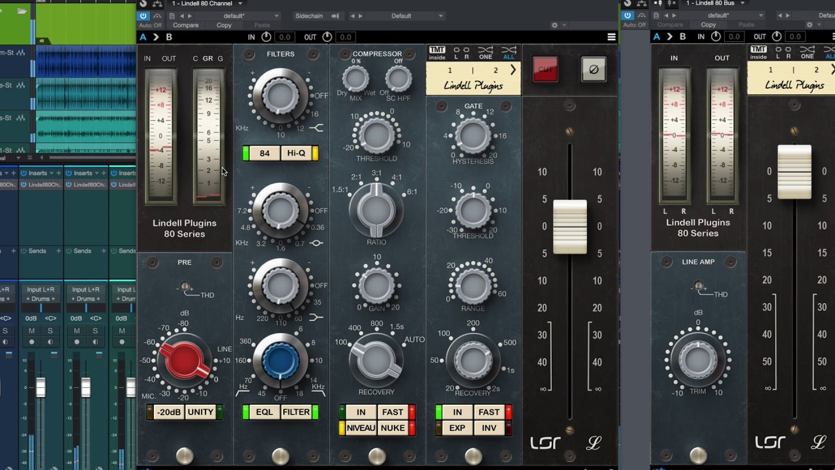The height and width of the screenshot is (470, 835).
Task: Toggle the compressor IN button
Action: pyautogui.click(x=361, y=412)
